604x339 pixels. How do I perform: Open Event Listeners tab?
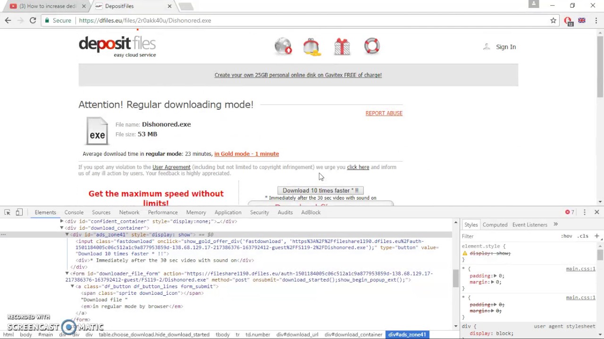pos(530,225)
